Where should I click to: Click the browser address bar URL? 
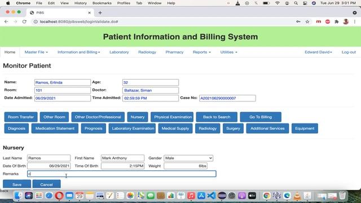click(x=79, y=21)
